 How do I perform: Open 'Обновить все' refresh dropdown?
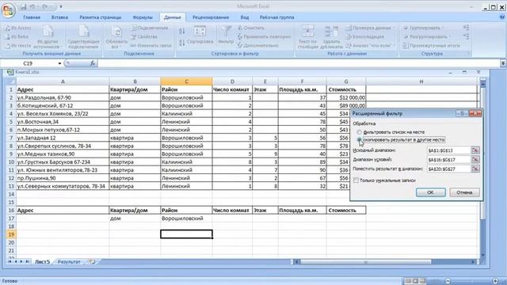tap(116, 37)
